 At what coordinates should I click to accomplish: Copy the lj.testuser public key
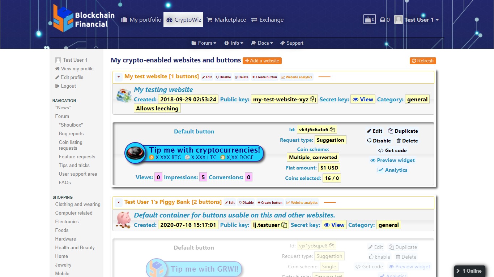(x=284, y=225)
